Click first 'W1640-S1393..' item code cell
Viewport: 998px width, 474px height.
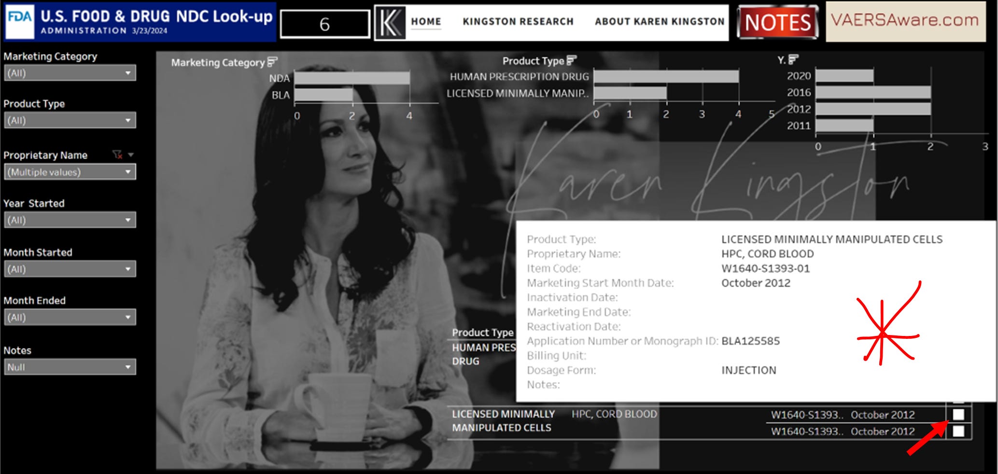(807, 415)
